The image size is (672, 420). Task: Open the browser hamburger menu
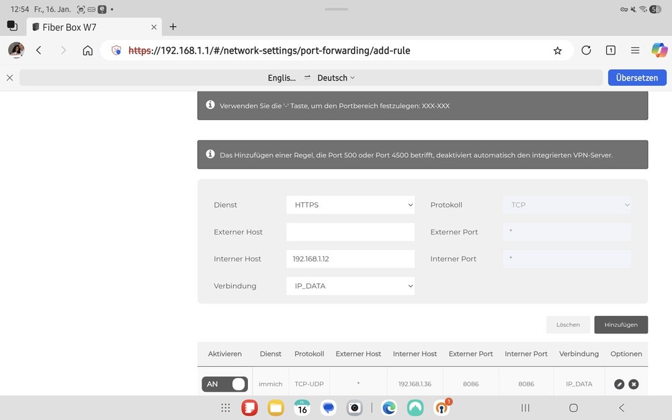pyautogui.click(x=635, y=50)
